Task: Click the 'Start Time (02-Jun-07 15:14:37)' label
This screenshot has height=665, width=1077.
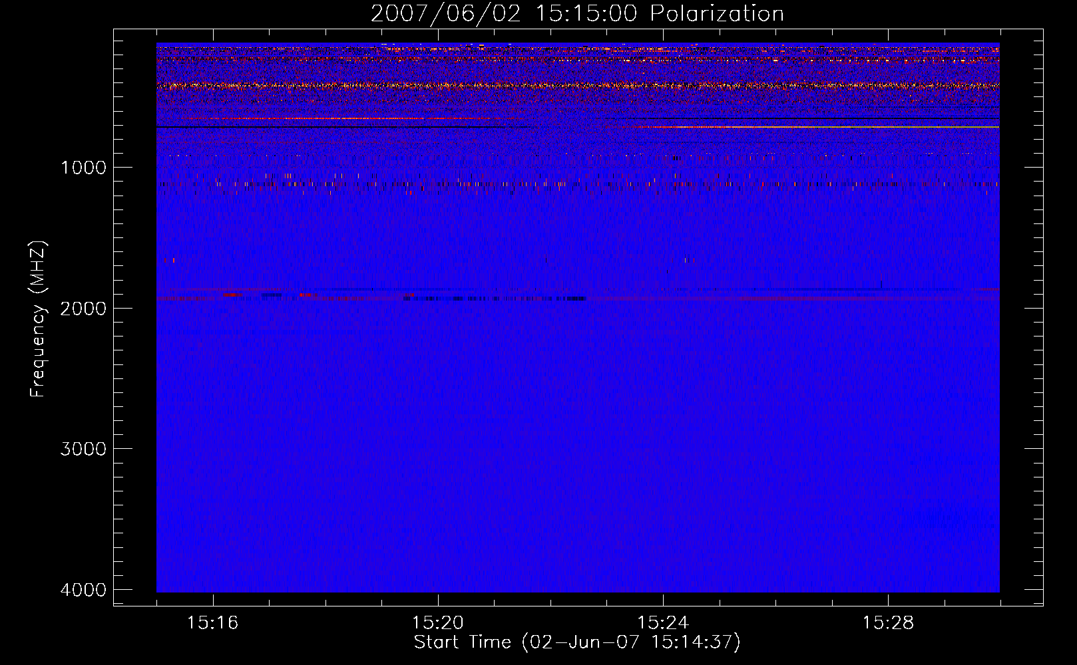Action: coord(577,642)
